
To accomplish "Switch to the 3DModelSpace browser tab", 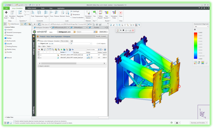I will (78, 27).
